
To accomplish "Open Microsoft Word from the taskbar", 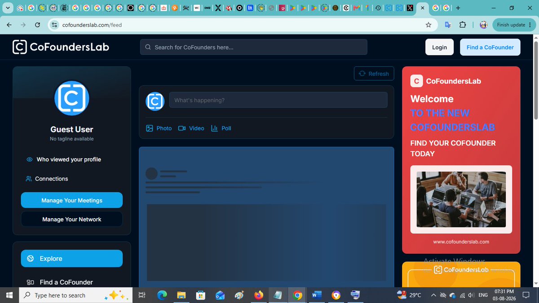I will (x=317, y=295).
